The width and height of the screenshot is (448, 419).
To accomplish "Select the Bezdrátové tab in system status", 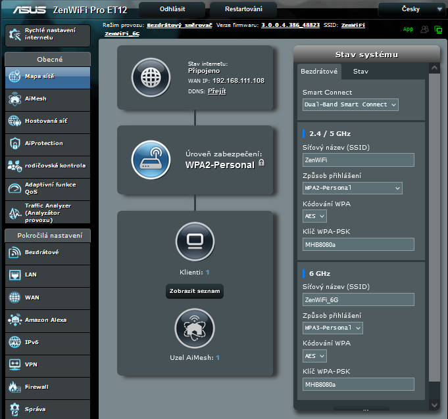I will click(319, 71).
